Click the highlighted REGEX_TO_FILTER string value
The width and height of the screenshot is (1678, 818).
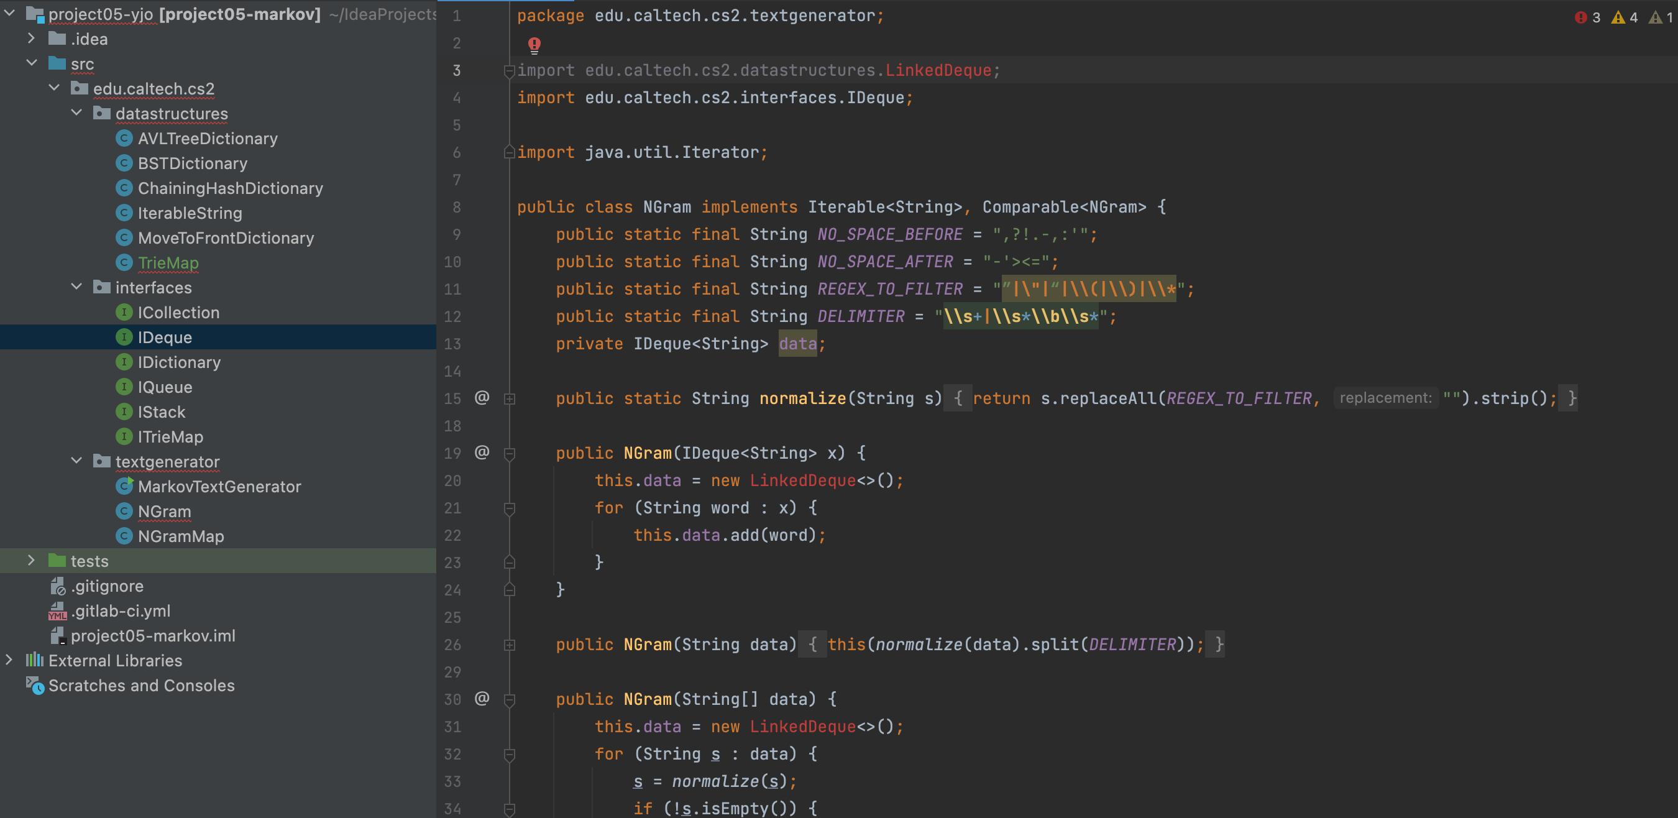(1088, 289)
